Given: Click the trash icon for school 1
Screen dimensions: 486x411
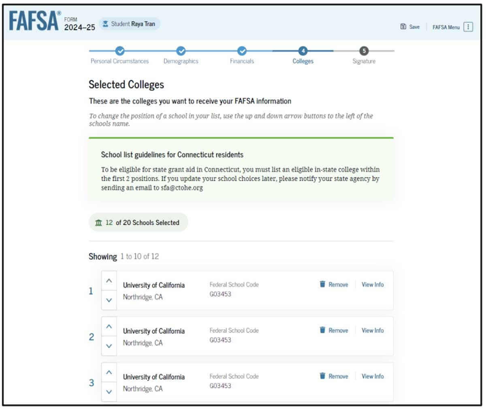Looking at the screenshot, I should click(x=322, y=284).
